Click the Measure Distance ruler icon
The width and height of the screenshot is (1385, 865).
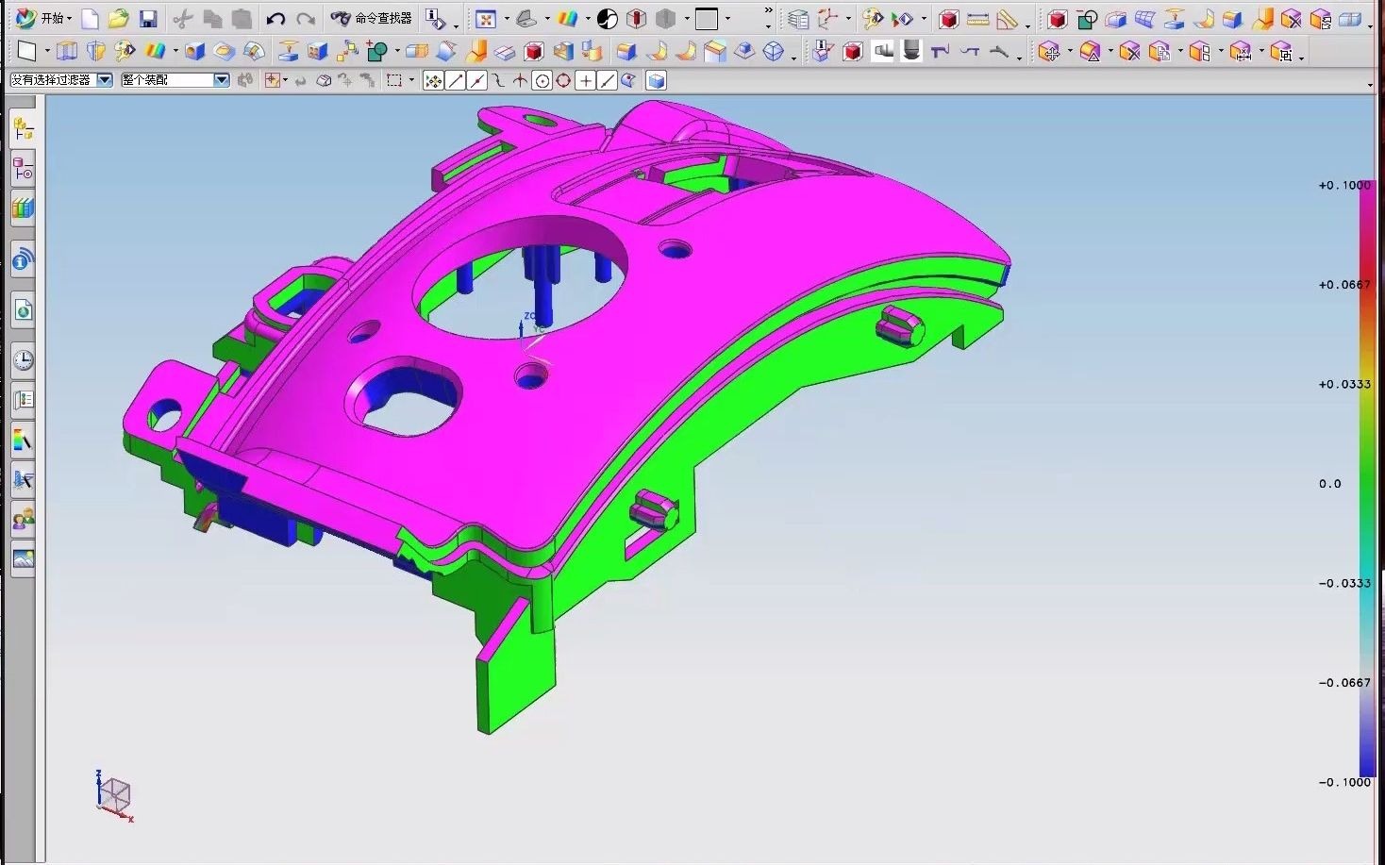tap(978, 18)
